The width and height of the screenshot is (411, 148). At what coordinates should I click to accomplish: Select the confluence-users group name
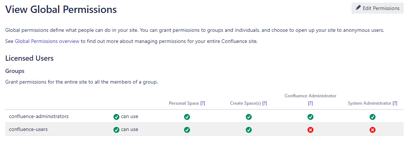(28, 129)
